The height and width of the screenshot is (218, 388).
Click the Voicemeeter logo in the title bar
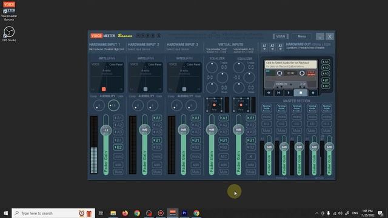(102, 36)
